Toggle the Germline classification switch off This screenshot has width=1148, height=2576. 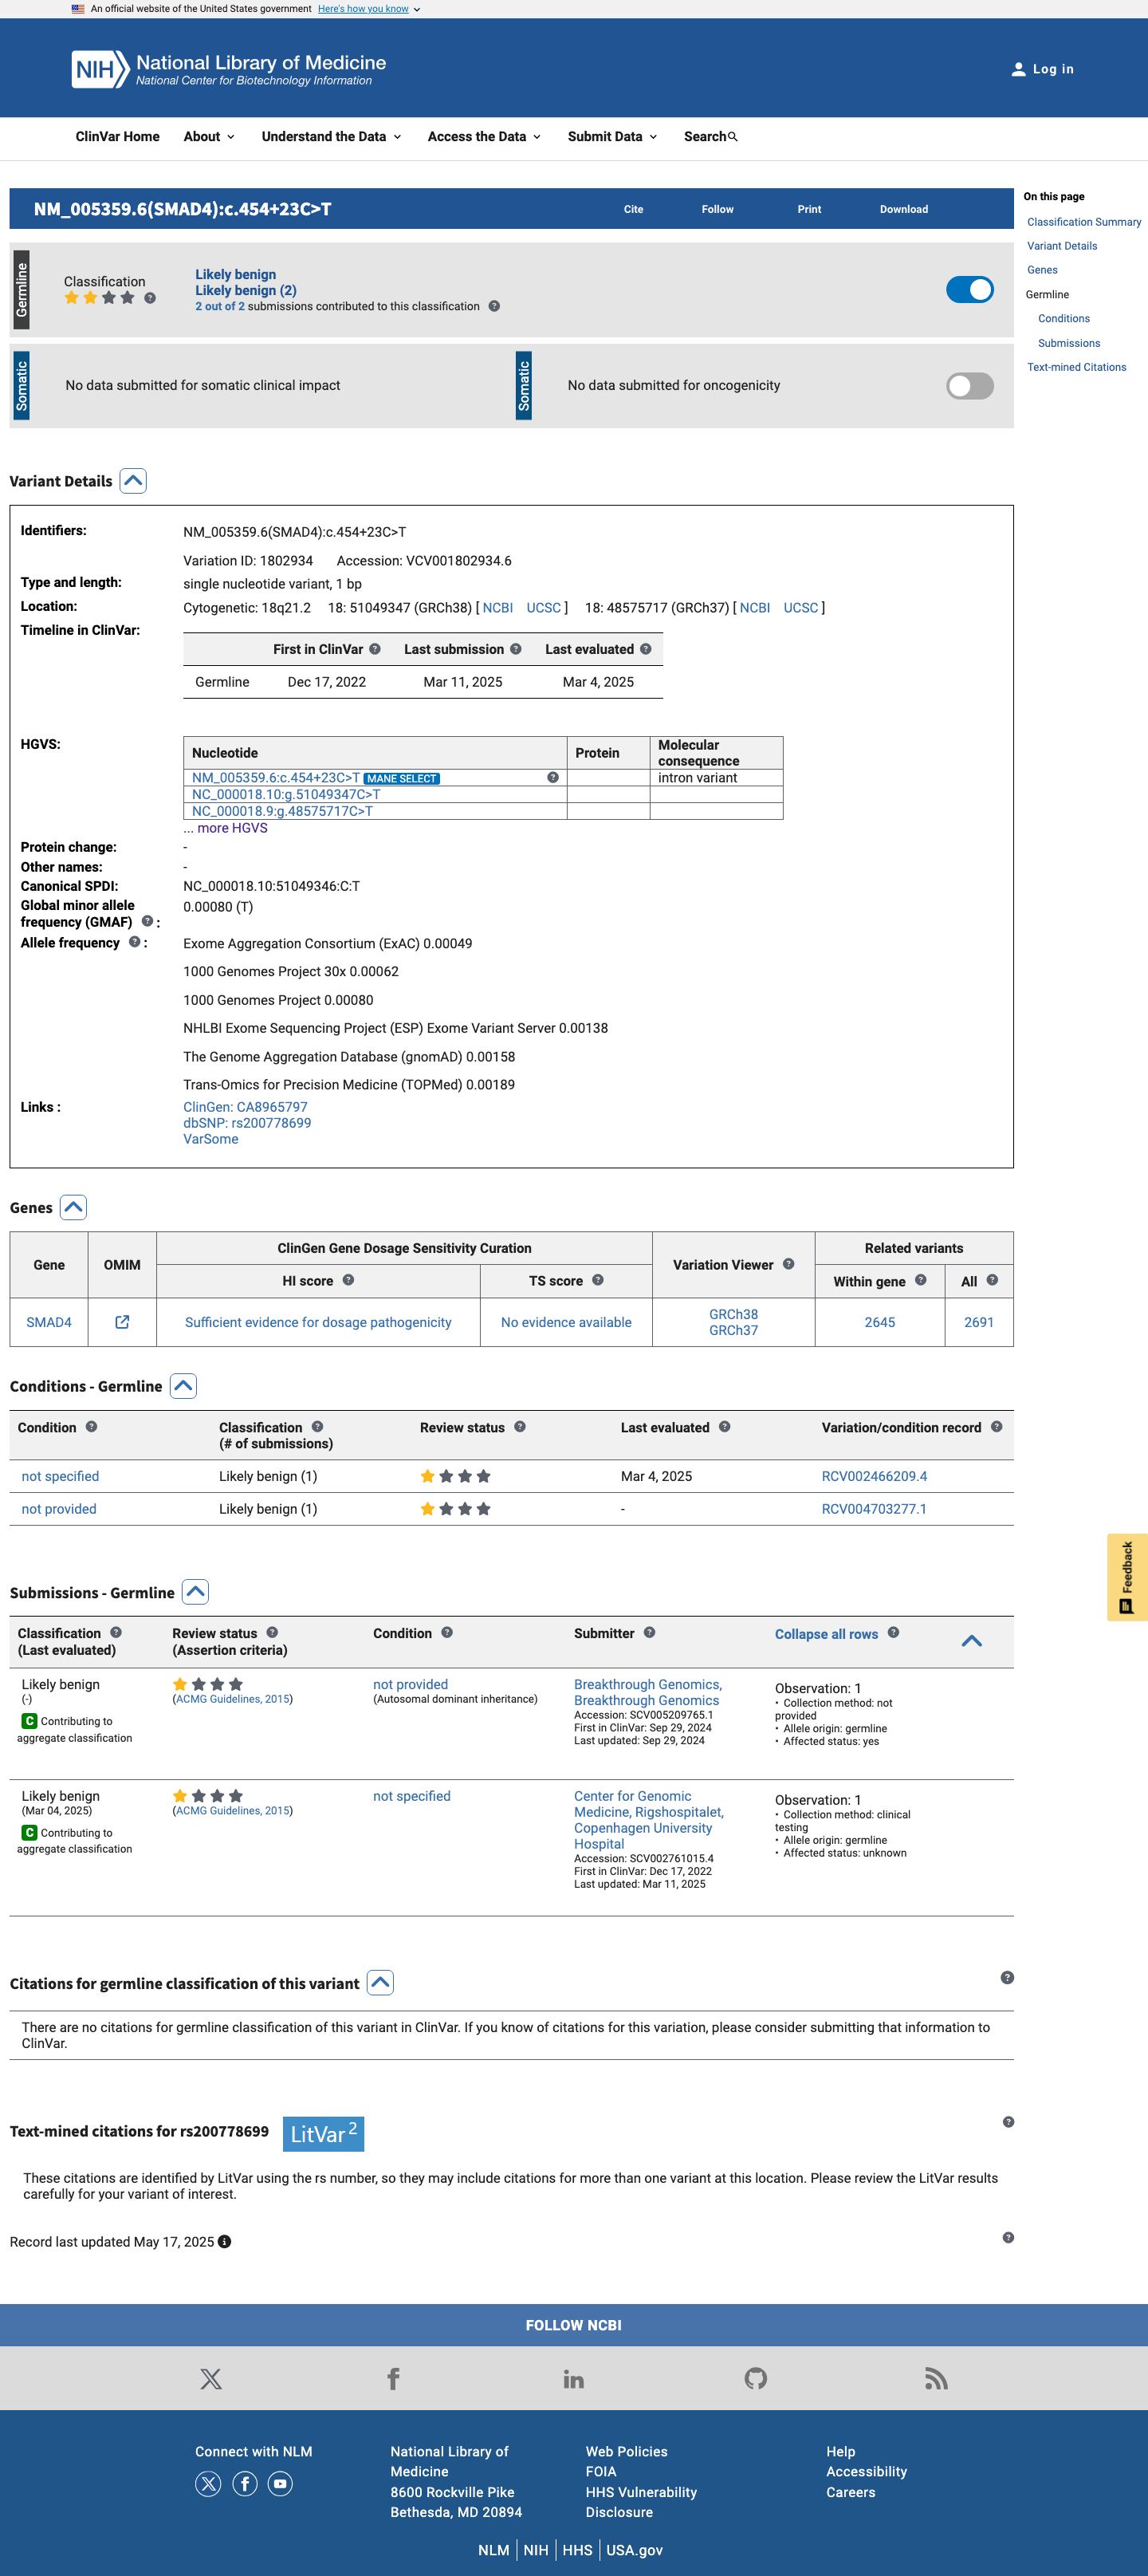pos(970,290)
